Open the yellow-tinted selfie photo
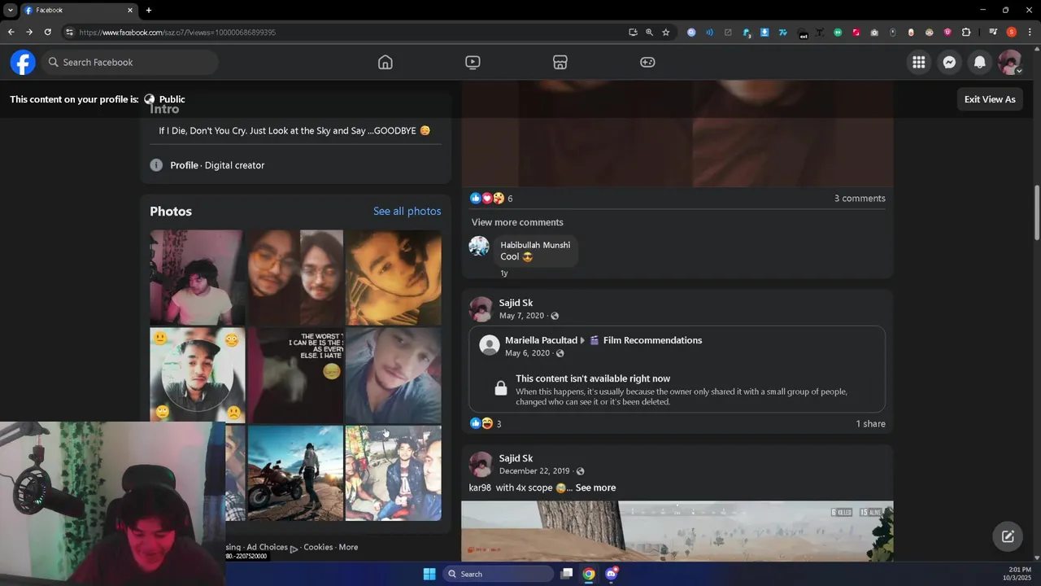 click(394, 277)
